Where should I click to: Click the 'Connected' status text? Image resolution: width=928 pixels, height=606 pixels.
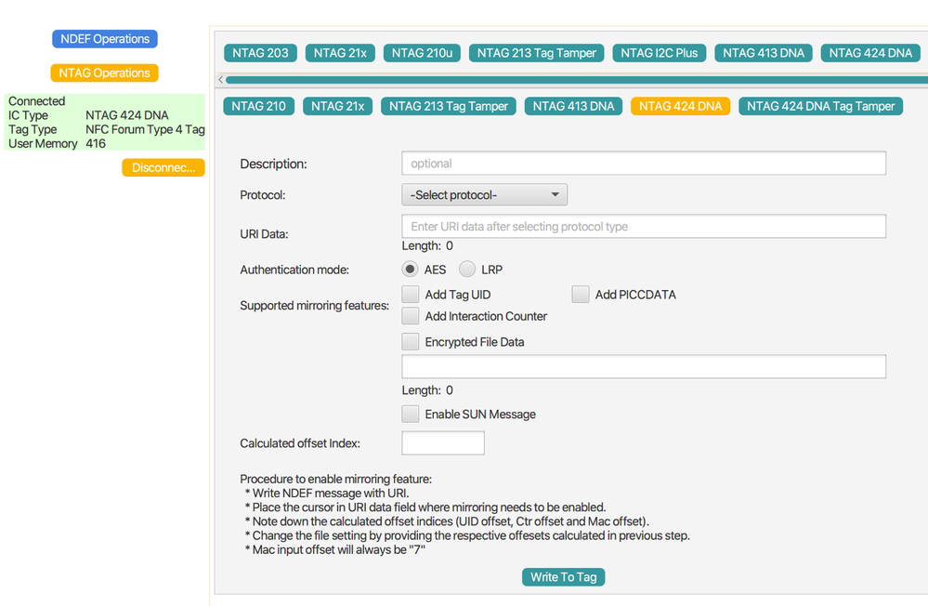coord(37,101)
